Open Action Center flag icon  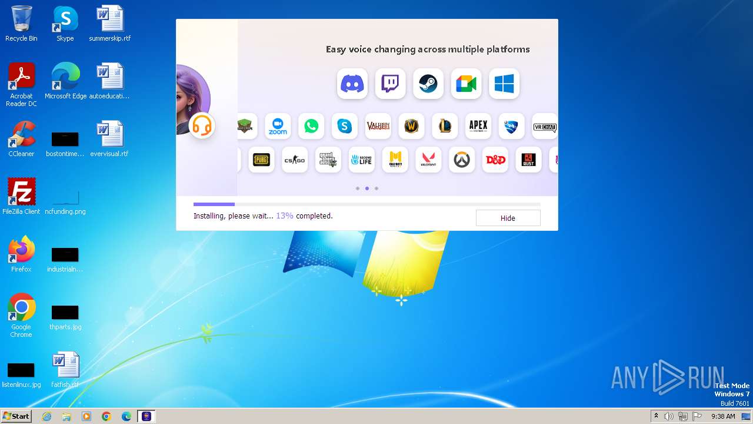pos(697,416)
